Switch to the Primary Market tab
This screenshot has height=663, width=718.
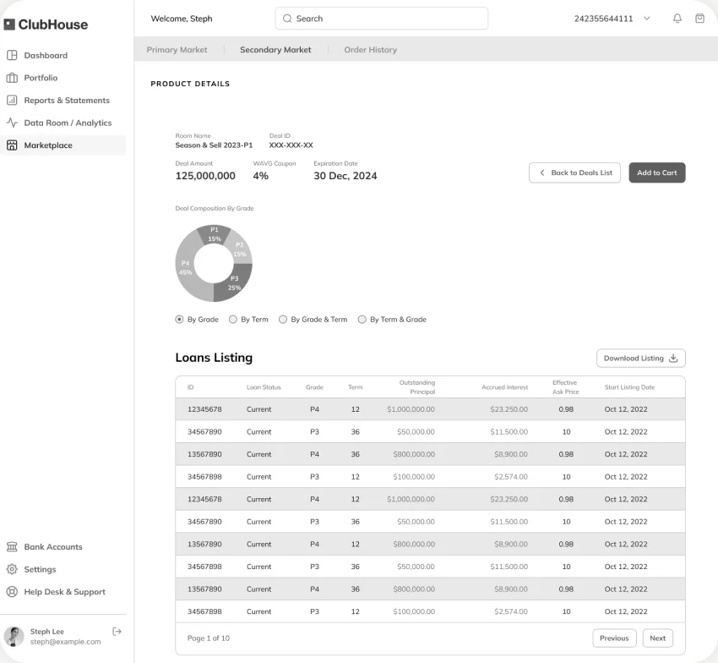click(x=177, y=50)
